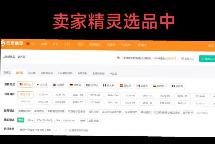Tick the 只看该子类目排名 checkbox

(x=66, y=130)
